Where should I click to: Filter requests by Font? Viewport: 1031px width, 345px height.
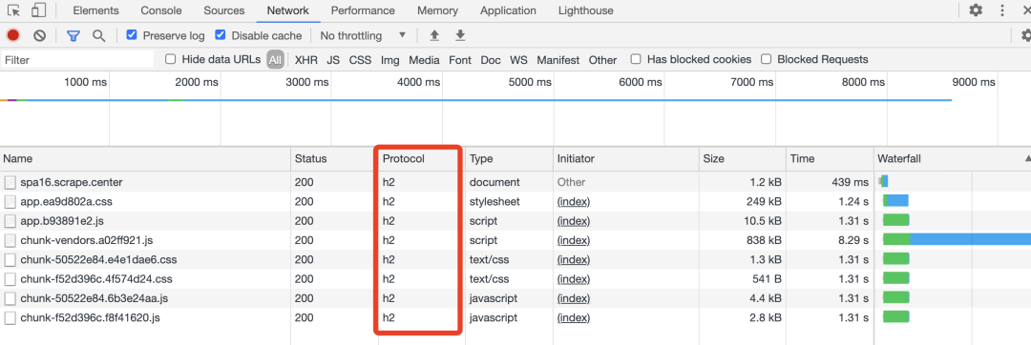(460, 60)
